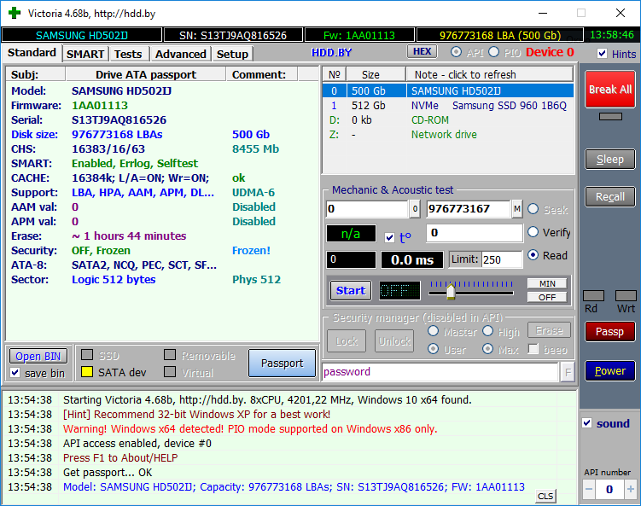Click the Press F1 to About/HELP log line
Viewport: 641px width, 506px height.
(x=120, y=457)
